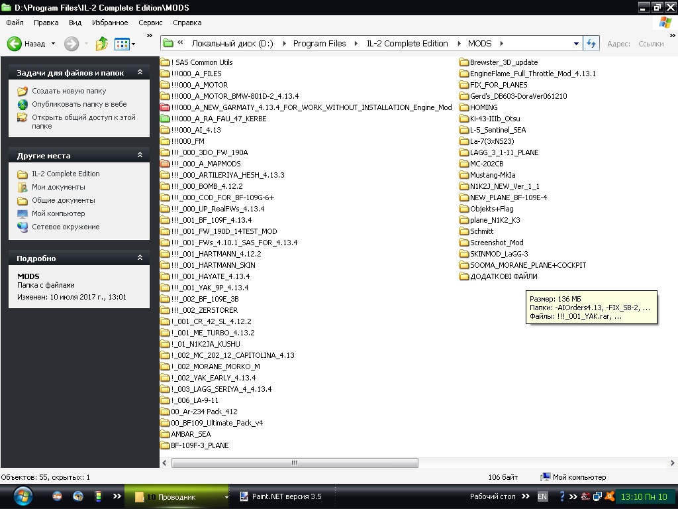Open the Вид menu
Screen dimensions: 678x509
click(75, 23)
